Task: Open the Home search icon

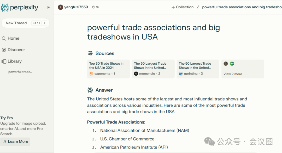Action: [x=4, y=38]
